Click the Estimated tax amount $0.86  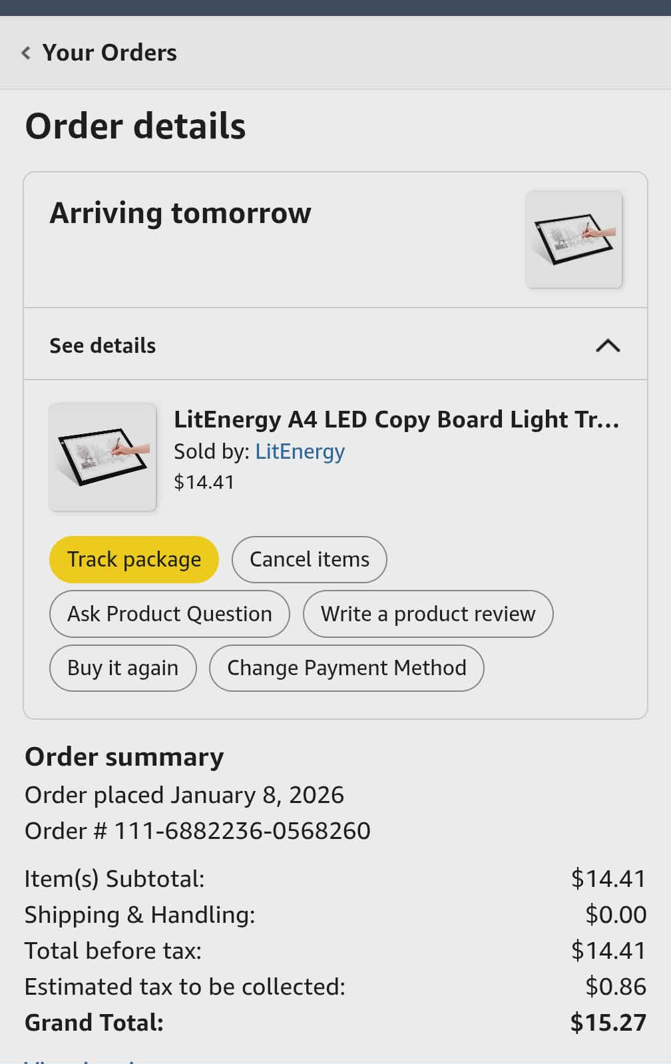coord(615,987)
